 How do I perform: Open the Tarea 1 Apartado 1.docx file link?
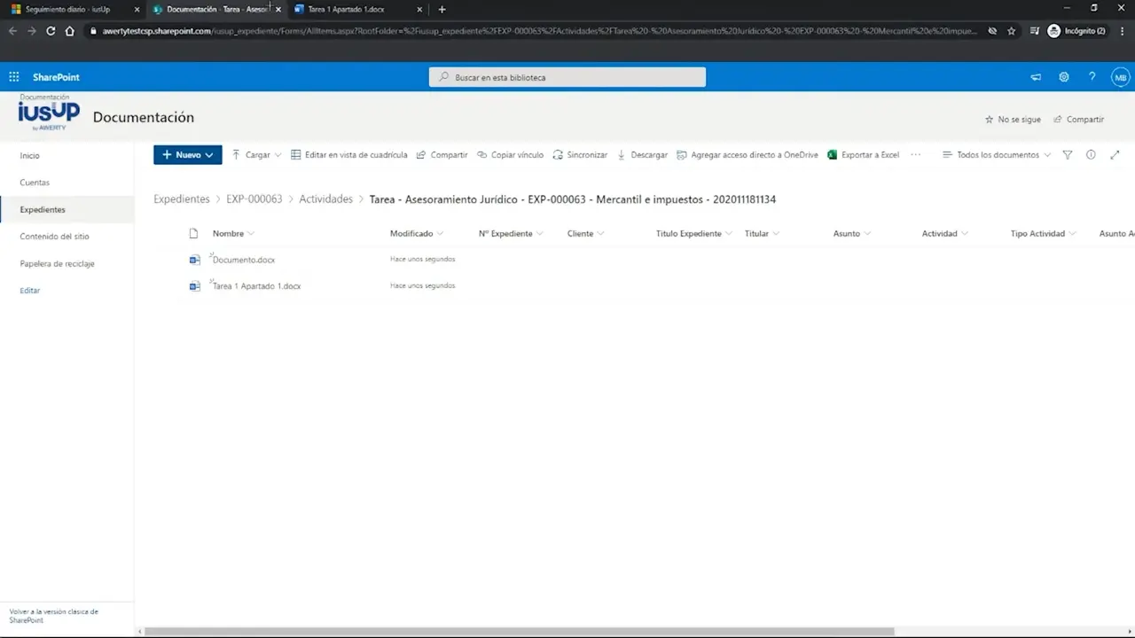tap(256, 286)
